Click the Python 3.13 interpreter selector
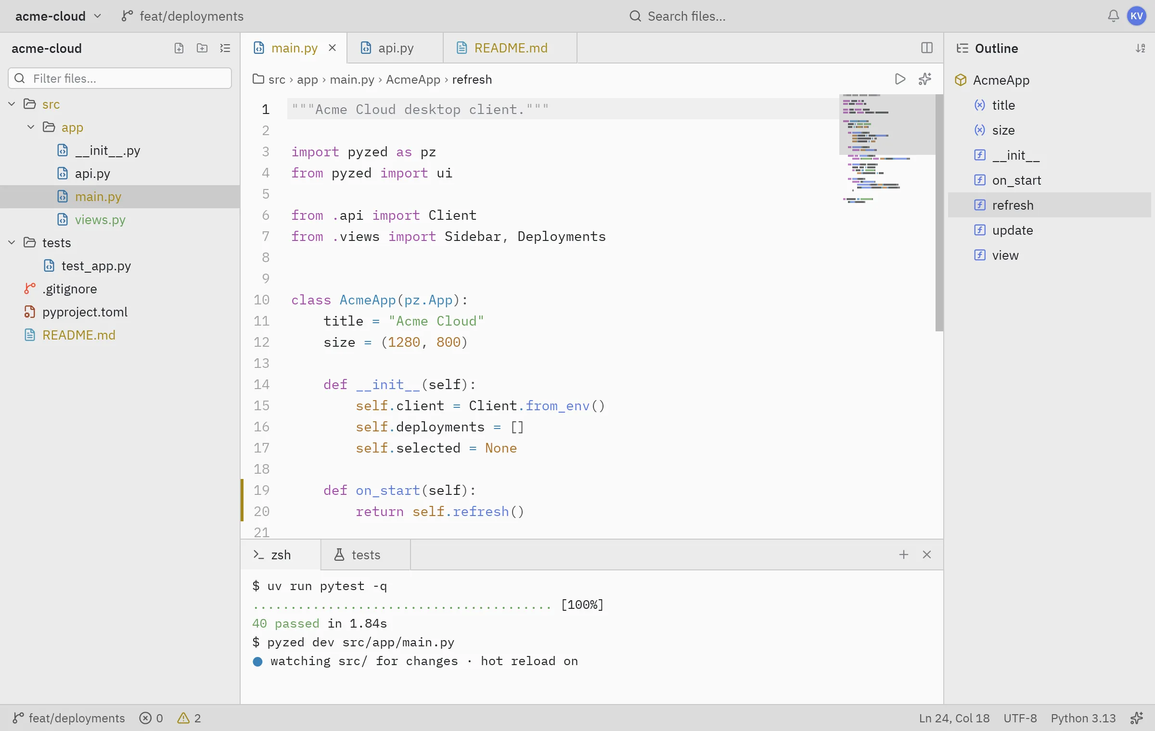The width and height of the screenshot is (1155, 731). click(1083, 718)
